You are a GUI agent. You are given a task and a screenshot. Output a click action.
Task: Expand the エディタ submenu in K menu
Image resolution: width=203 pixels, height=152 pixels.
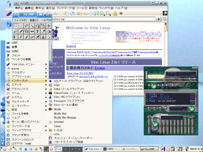26,85
